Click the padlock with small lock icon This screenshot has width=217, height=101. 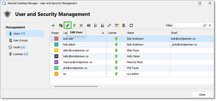[x=102, y=25]
